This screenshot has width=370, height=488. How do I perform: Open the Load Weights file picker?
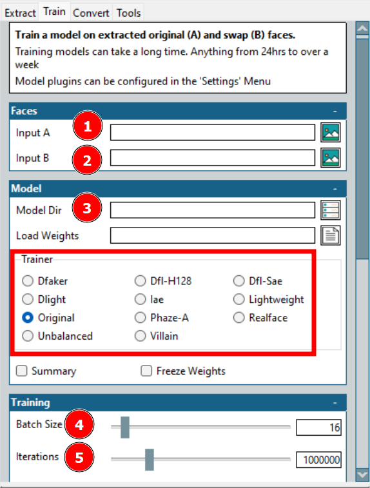pos(331,235)
